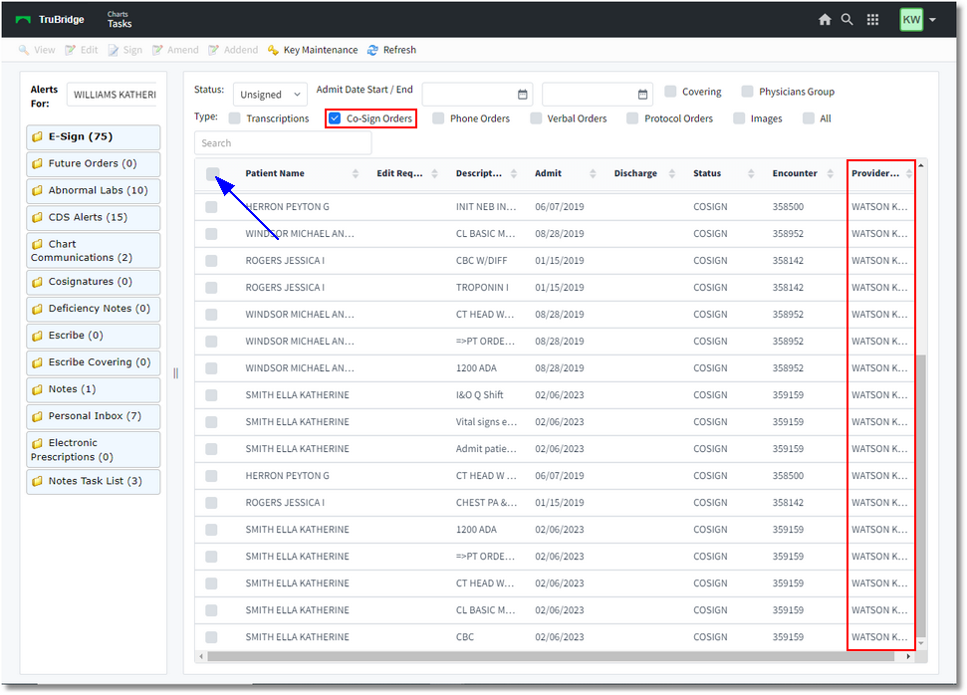
Task: Open the Cosignatures (0) folder
Action: (x=94, y=282)
